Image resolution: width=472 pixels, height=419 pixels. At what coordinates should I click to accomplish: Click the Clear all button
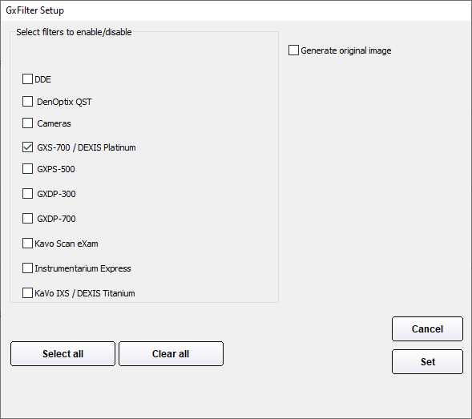click(171, 353)
